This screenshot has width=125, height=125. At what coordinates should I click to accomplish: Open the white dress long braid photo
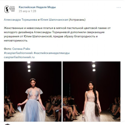point(91,91)
